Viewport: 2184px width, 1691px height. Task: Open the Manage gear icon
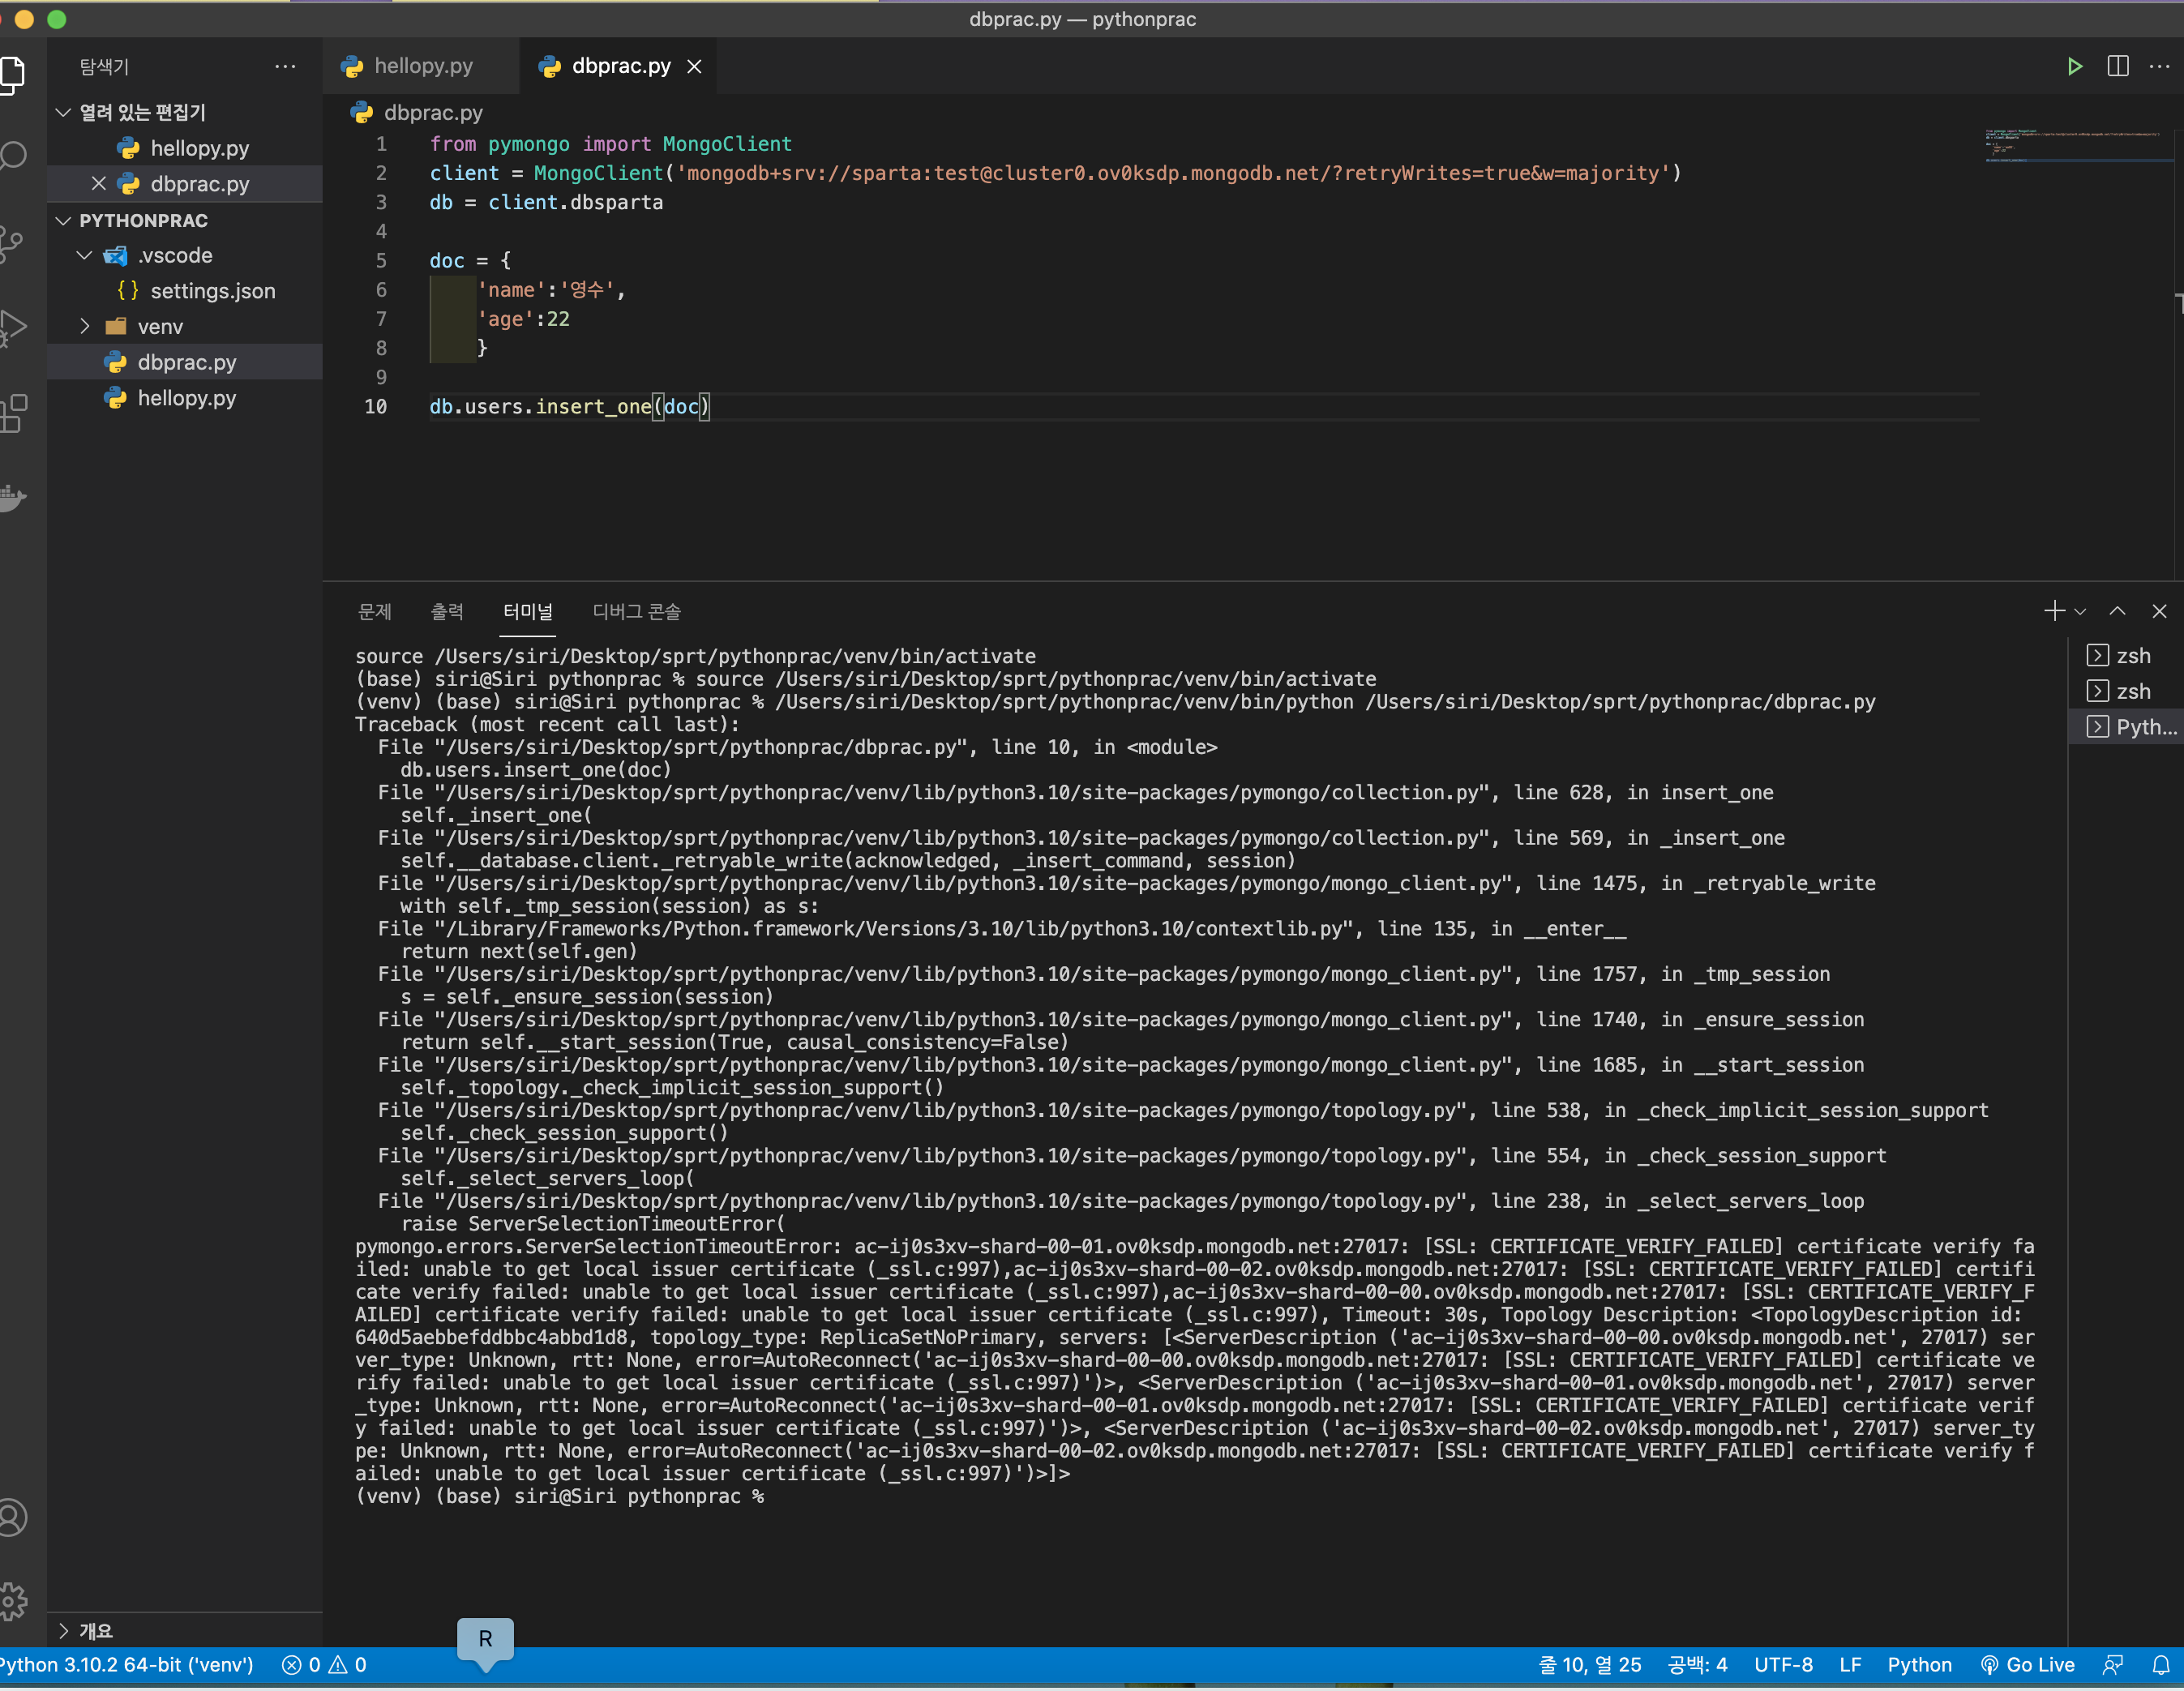click(x=12, y=1602)
